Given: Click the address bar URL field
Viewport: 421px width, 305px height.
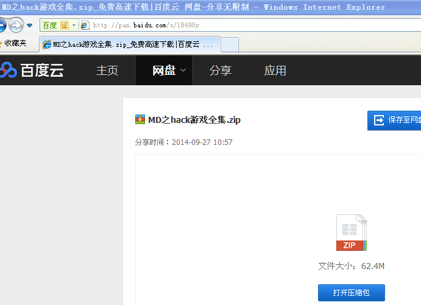Looking at the screenshot, I should pyautogui.click(x=256, y=25).
